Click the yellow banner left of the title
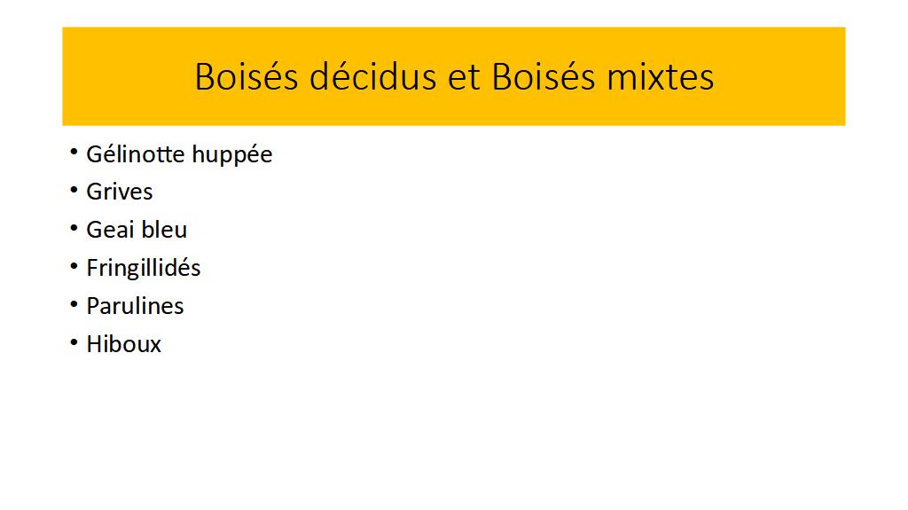The image size is (908, 510). point(124,77)
